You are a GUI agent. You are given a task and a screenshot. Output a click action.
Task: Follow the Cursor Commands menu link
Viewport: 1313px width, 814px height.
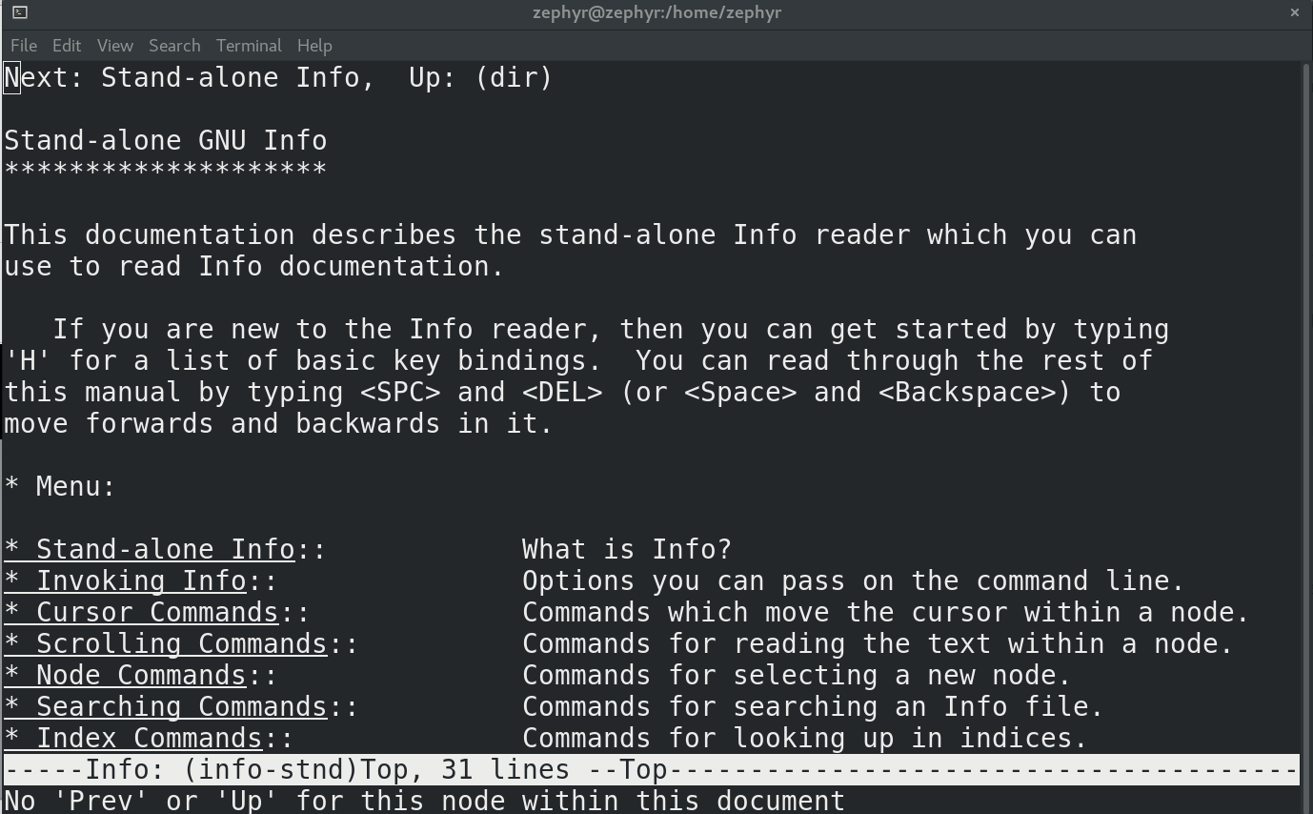(x=142, y=613)
